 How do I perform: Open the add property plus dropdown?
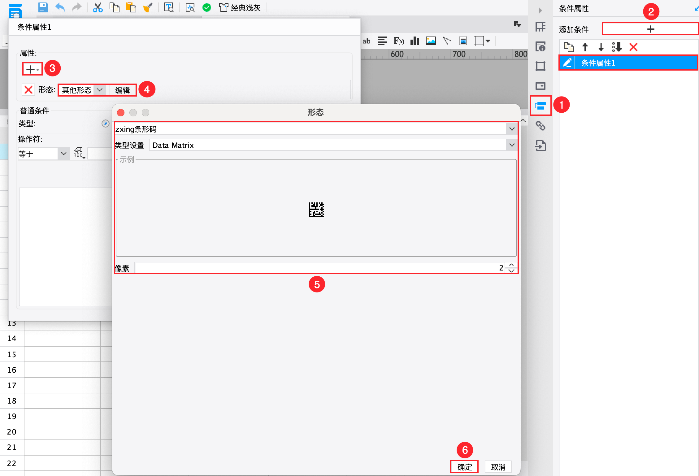tap(32, 69)
